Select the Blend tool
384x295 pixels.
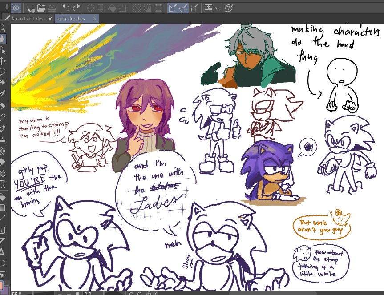click(x=3, y=173)
